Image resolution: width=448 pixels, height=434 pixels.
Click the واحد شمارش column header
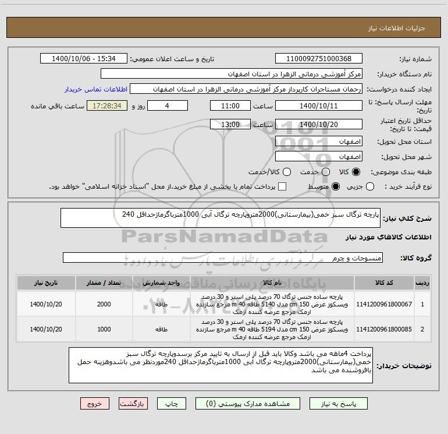161,283
